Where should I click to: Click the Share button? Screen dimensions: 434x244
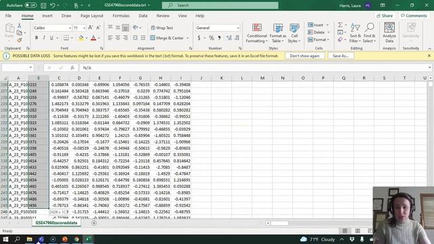(384, 16)
